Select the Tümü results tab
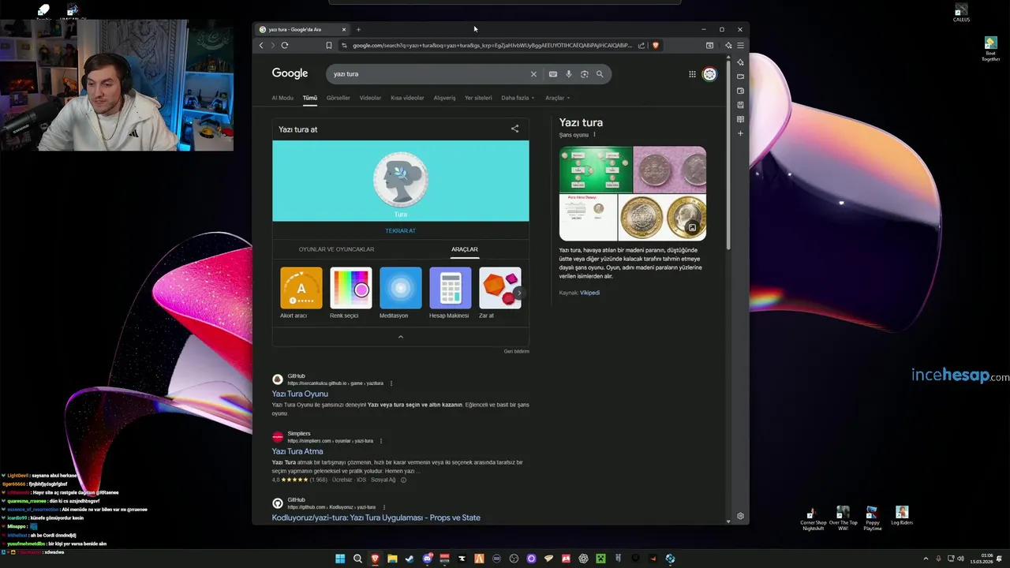1010x568 pixels. coord(310,98)
